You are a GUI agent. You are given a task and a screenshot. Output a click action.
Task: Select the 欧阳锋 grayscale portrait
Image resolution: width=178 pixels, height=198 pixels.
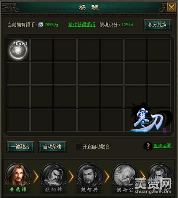pos(54,175)
